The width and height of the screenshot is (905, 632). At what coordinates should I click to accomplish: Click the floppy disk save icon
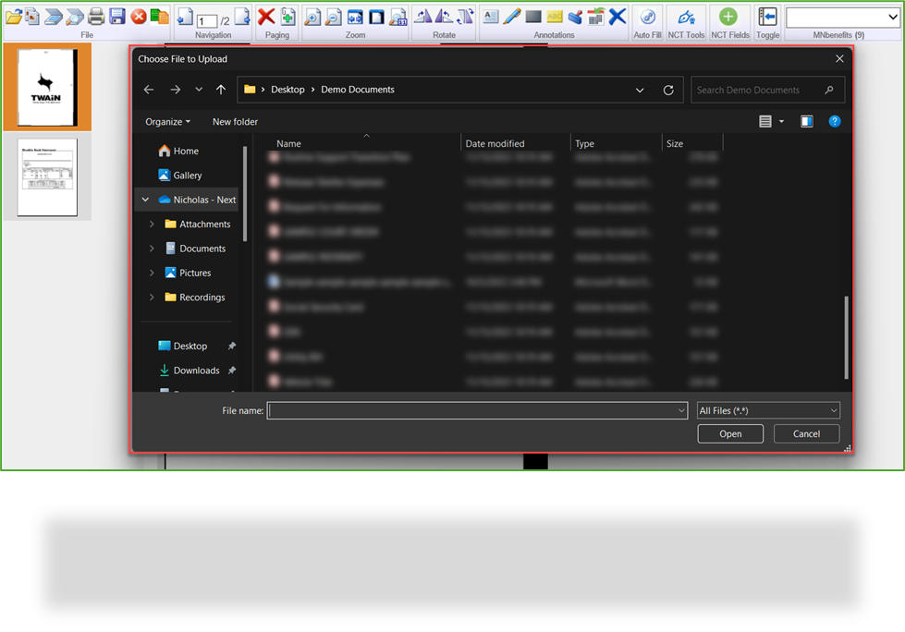click(x=117, y=17)
